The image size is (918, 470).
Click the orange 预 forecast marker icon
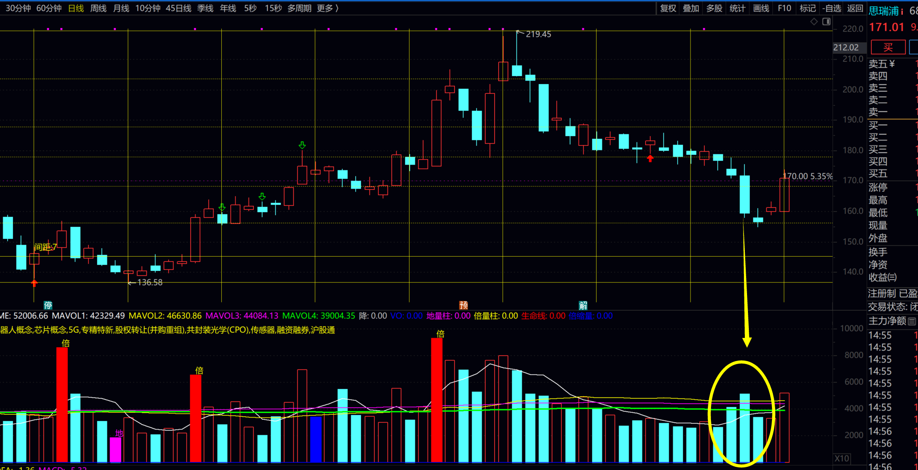click(463, 305)
